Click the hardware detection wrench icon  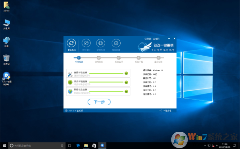[x=70, y=73]
